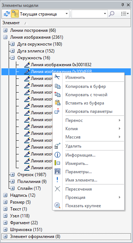This screenshot has height=243, width=133.
Task: Expand 'Отрезок (1987)' node
Action: coord(13,175)
